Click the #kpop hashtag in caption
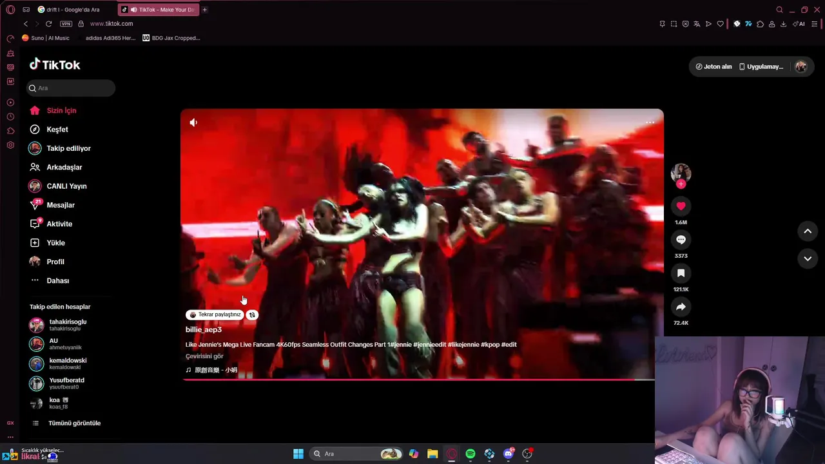The image size is (825, 464). pyautogui.click(x=489, y=345)
